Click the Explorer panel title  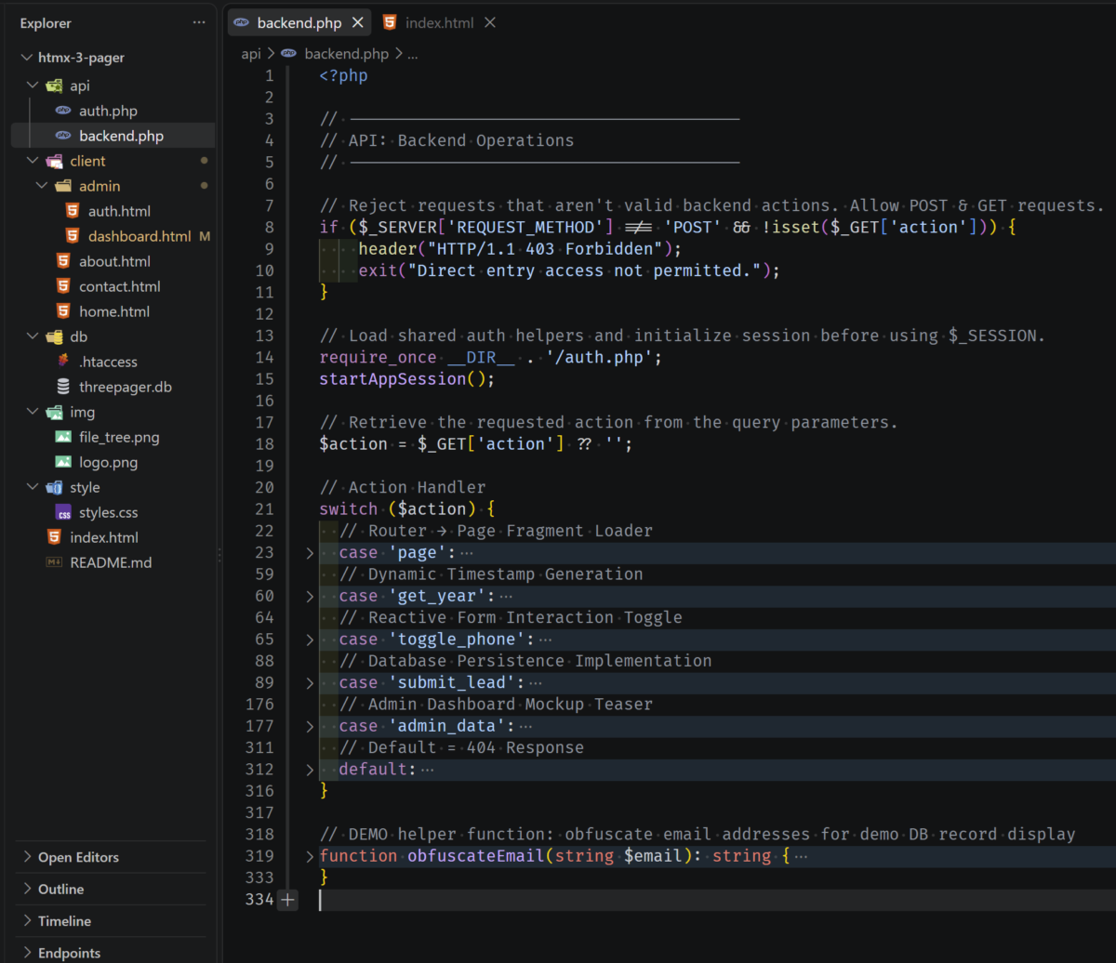pyautogui.click(x=46, y=23)
